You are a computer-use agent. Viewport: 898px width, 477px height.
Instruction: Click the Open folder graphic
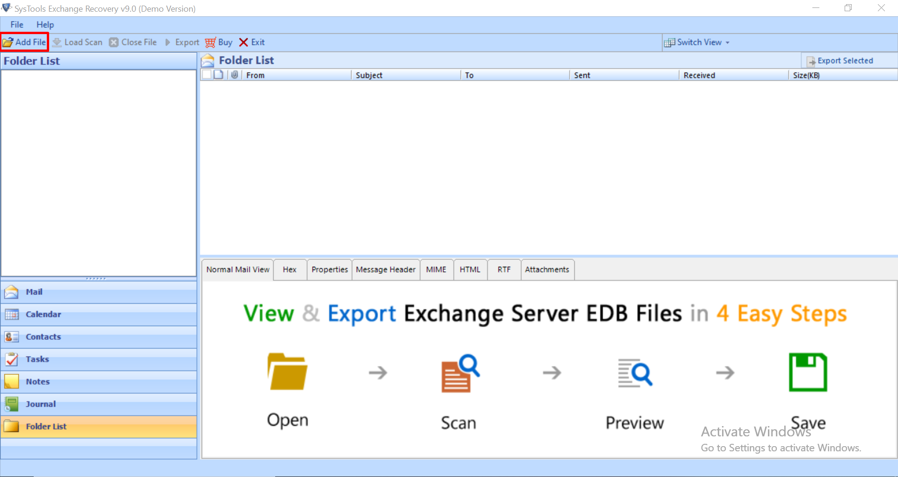click(x=287, y=371)
